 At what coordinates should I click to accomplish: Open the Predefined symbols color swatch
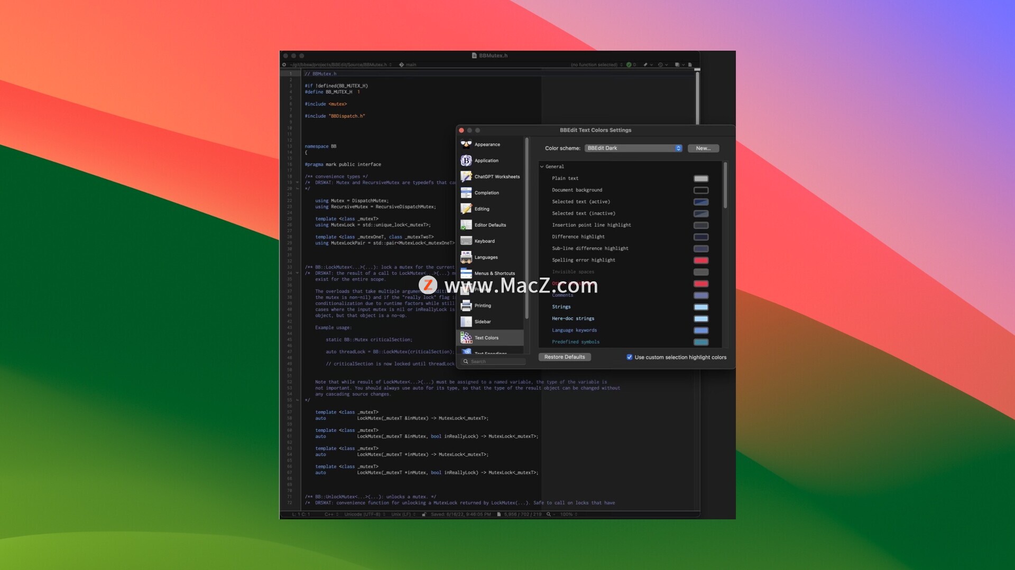pos(701,342)
